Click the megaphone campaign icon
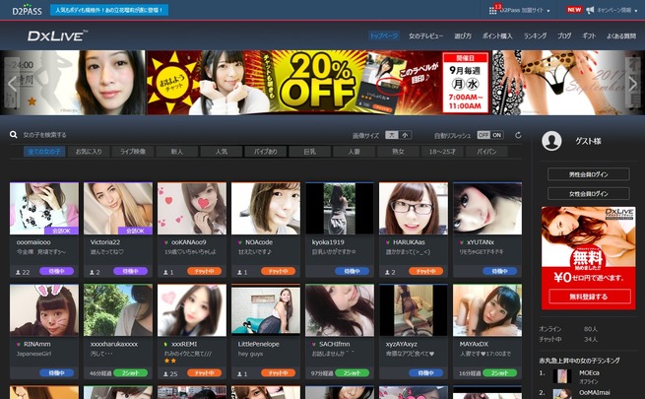This screenshot has height=399, width=645. tap(590, 10)
